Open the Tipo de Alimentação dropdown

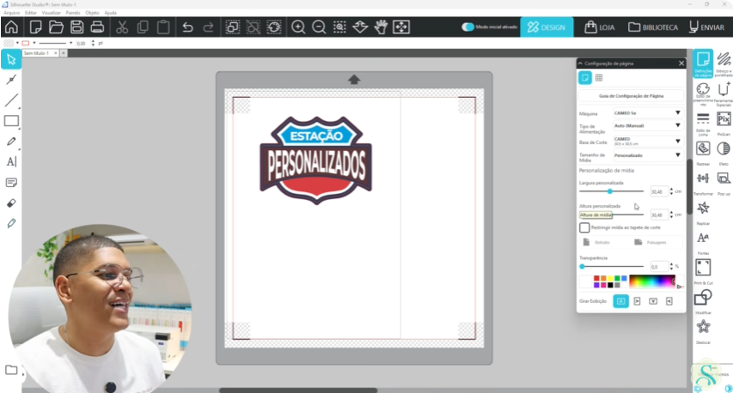pos(647,125)
